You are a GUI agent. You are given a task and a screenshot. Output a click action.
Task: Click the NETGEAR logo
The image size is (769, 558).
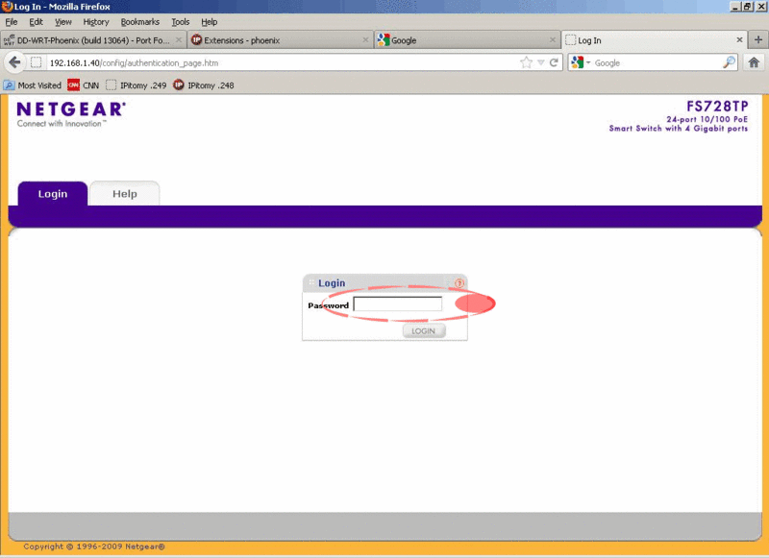(x=70, y=110)
